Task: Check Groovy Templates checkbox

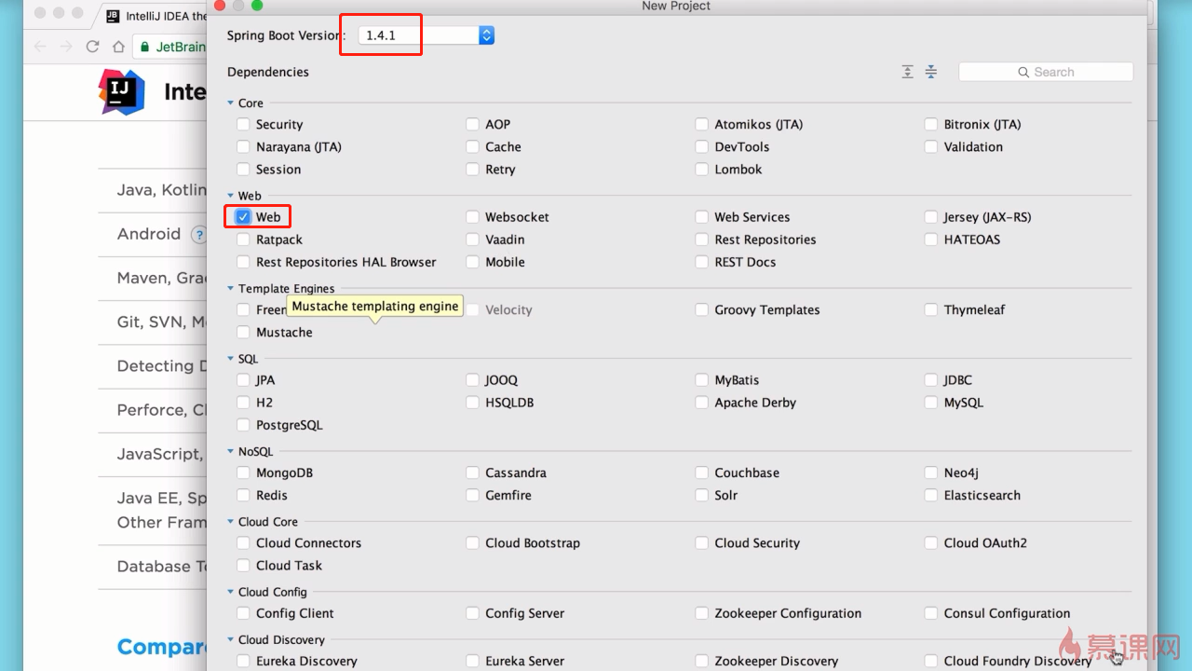Action: pyautogui.click(x=701, y=309)
